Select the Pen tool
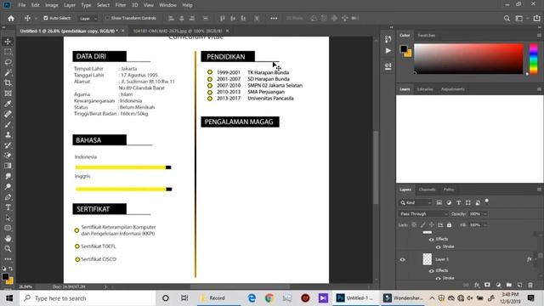Image resolution: width=544 pixels, height=306 pixels. pos(8,197)
